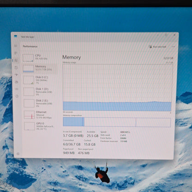Click the Performance page title

(x=30, y=46)
